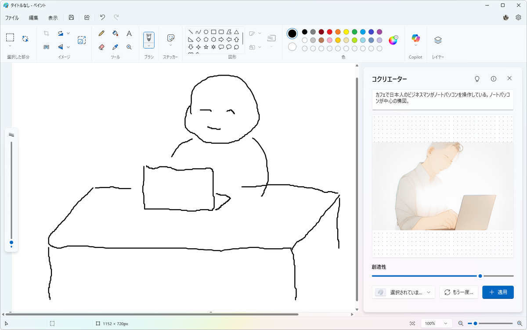
Task: Toggle the primary black color circle
Action: (292, 34)
